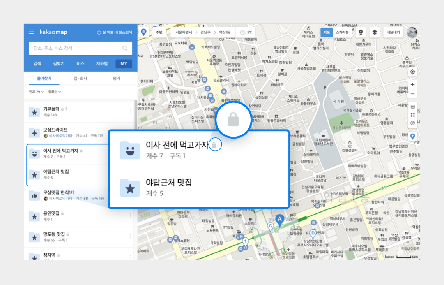Toggle 현 지도 내 장소검색 radio

99,33
